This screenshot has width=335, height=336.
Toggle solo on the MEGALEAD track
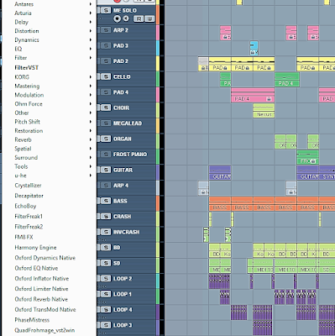click(106, 123)
